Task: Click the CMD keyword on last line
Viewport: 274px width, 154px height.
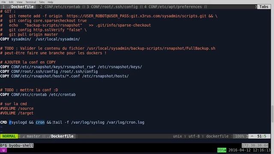Action: pos(3,122)
